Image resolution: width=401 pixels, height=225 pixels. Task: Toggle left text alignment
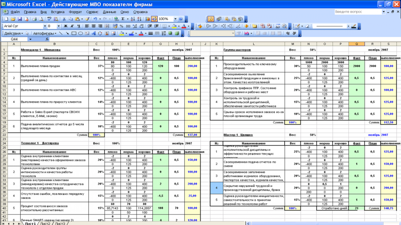coord(87,26)
